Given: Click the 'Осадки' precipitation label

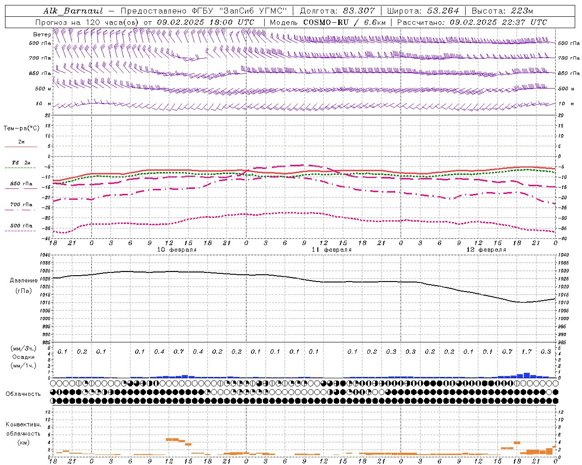Looking at the screenshot, I should [x=24, y=357].
